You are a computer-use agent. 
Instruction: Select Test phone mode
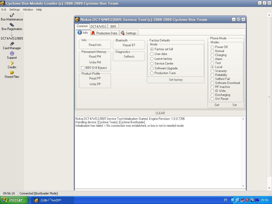(212, 63)
